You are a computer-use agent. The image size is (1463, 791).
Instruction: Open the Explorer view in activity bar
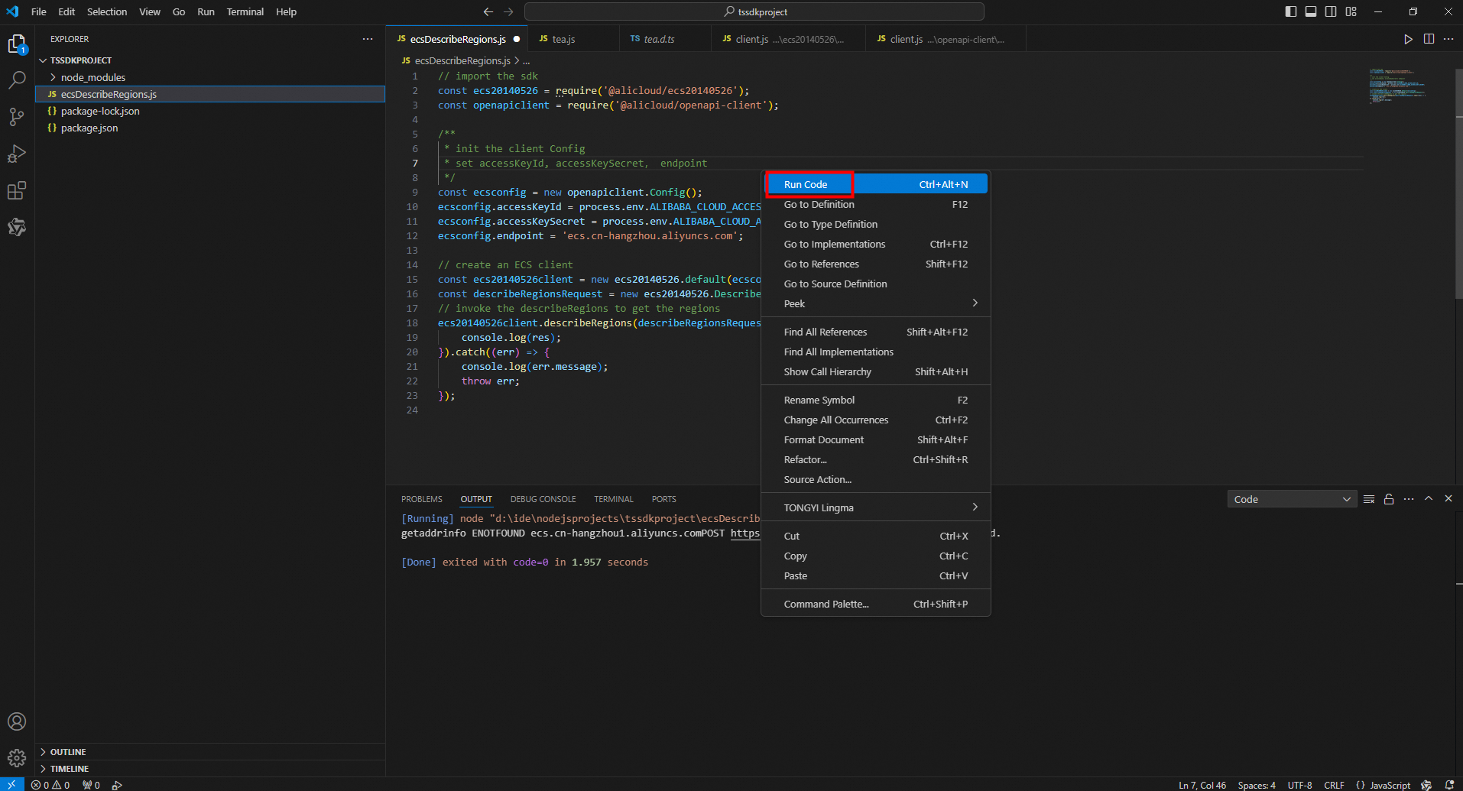17,44
